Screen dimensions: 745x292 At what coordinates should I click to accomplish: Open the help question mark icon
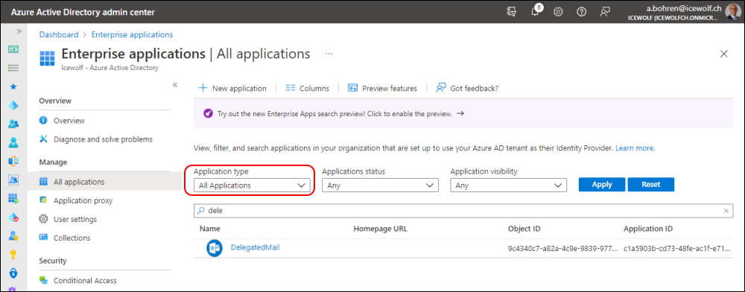pyautogui.click(x=582, y=12)
